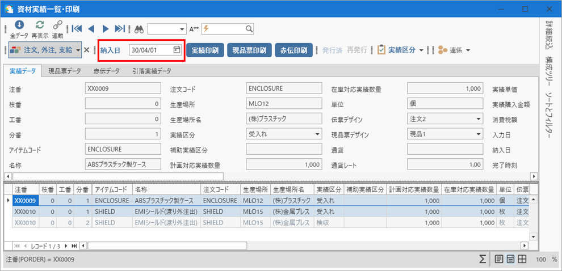Expand the 連係 dropdown arrow
This screenshot has height=271, width=562.
coord(467,50)
